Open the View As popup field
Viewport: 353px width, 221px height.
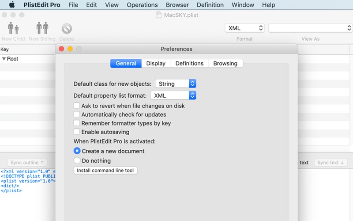pos(311,28)
